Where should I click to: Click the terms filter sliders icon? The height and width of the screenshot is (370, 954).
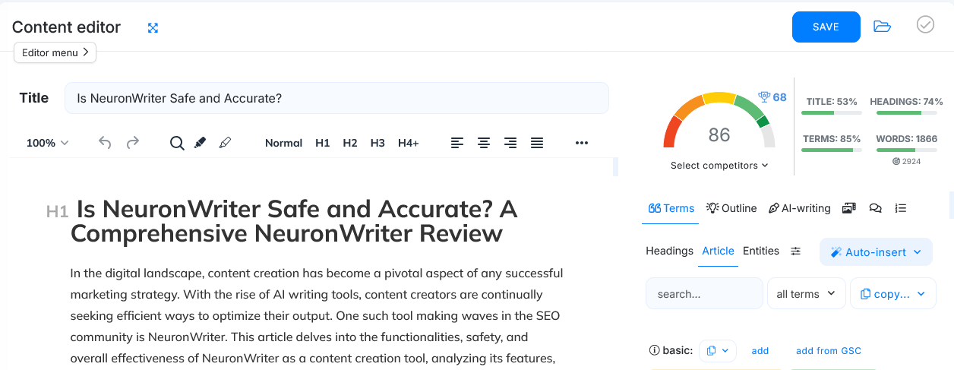795,251
